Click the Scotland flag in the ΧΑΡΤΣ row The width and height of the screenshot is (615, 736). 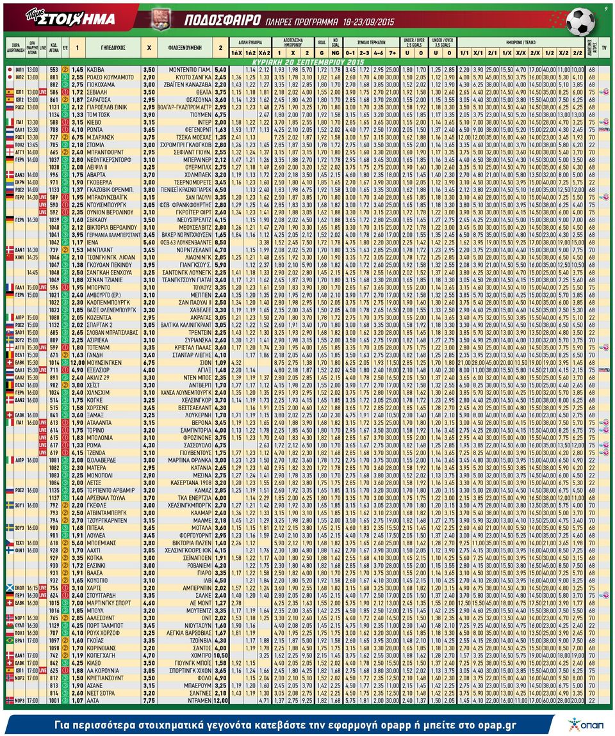[x=10, y=588]
